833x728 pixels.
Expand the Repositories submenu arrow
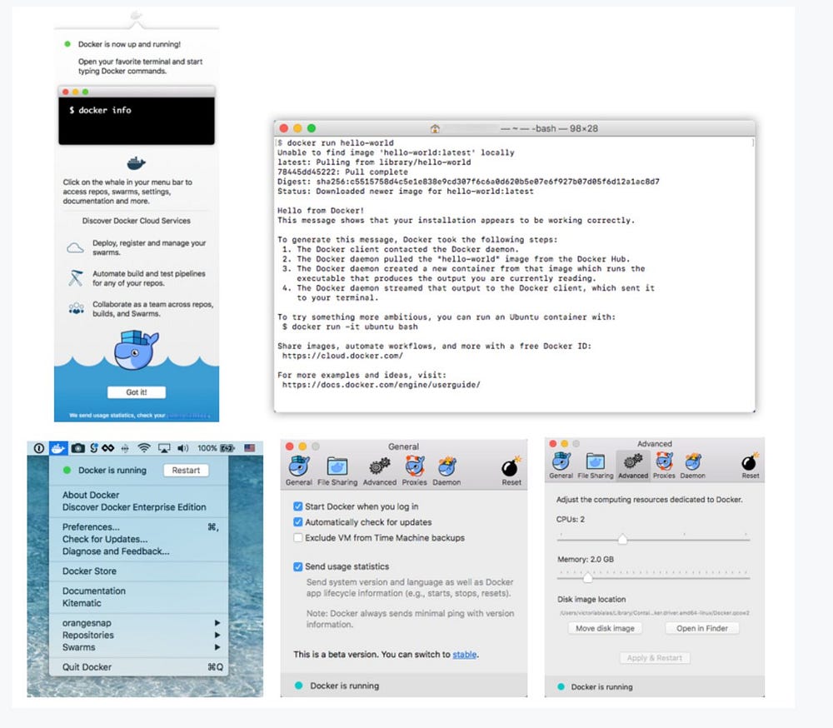coord(217,635)
